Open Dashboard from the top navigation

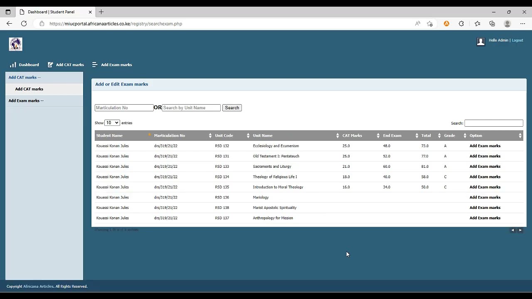pyautogui.click(x=29, y=65)
